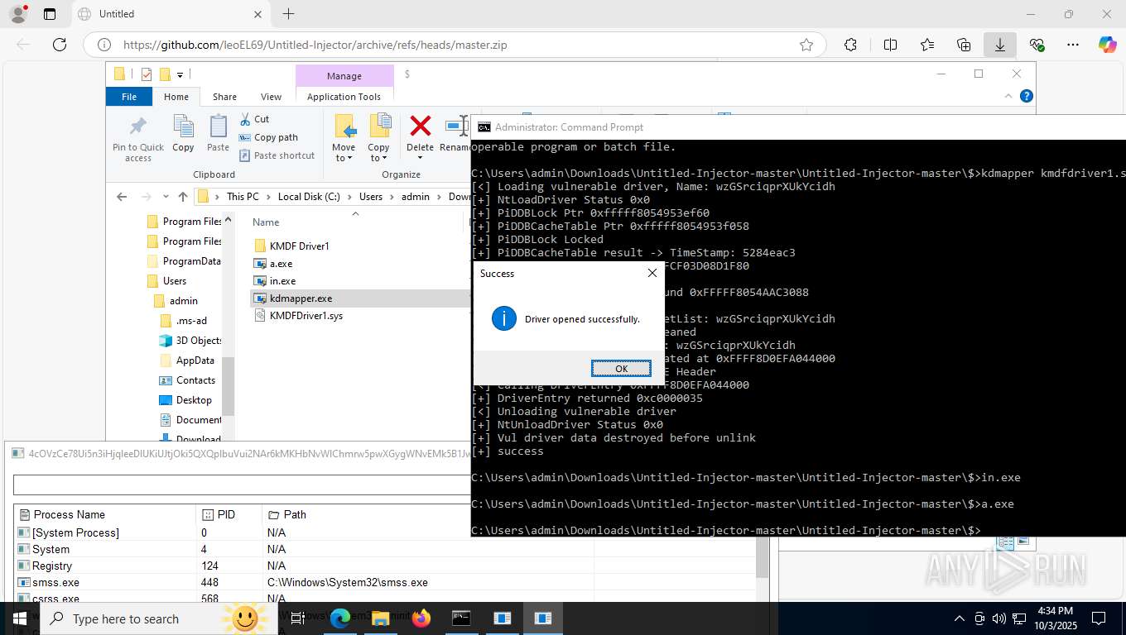Click the blue info icon in Success dialog
Image resolution: width=1126 pixels, height=635 pixels.
click(503, 318)
